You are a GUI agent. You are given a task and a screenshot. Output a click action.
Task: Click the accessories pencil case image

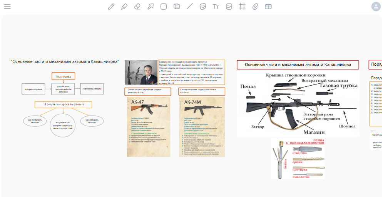point(298,159)
